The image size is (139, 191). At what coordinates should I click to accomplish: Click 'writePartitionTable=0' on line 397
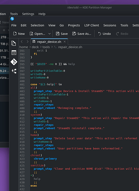(48, 71)
